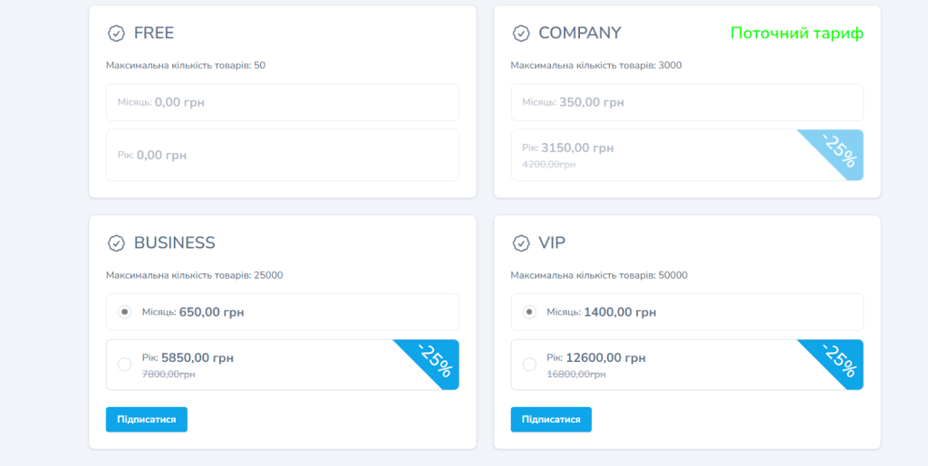Image resolution: width=928 pixels, height=466 pixels.
Task: Click the COMPANY monthly 350,00 грн option
Action: click(686, 102)
